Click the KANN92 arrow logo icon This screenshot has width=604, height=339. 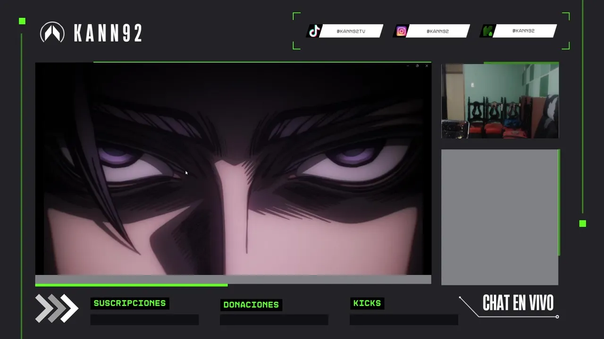tap(52, 32)
